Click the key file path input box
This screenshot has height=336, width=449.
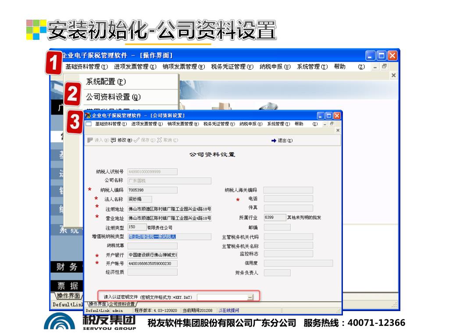(222, 297)
